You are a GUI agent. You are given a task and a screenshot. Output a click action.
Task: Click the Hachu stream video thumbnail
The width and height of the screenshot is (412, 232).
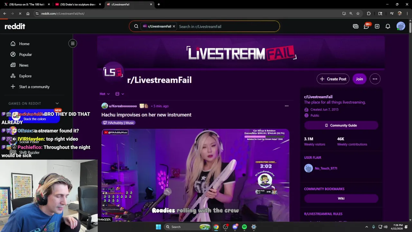point(195,175)
